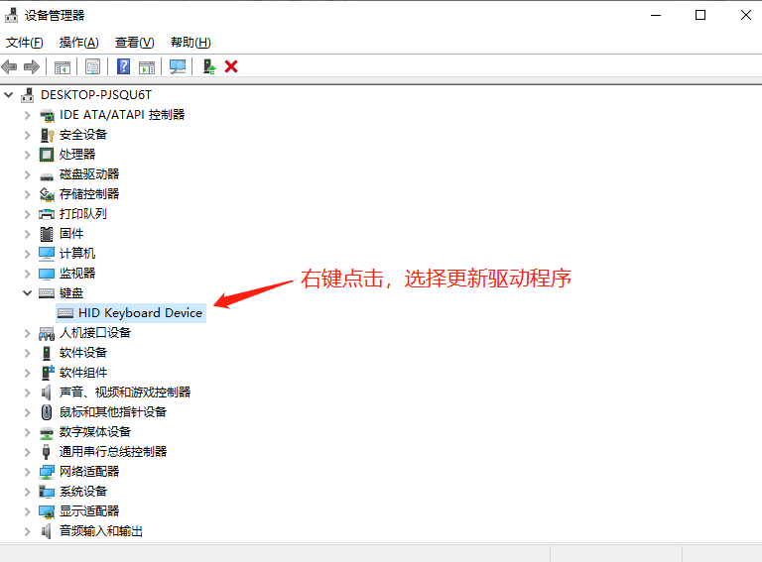Screen dimensions: 762x562
Task: Open the 文件(F) menu
Action: [24, 43]
